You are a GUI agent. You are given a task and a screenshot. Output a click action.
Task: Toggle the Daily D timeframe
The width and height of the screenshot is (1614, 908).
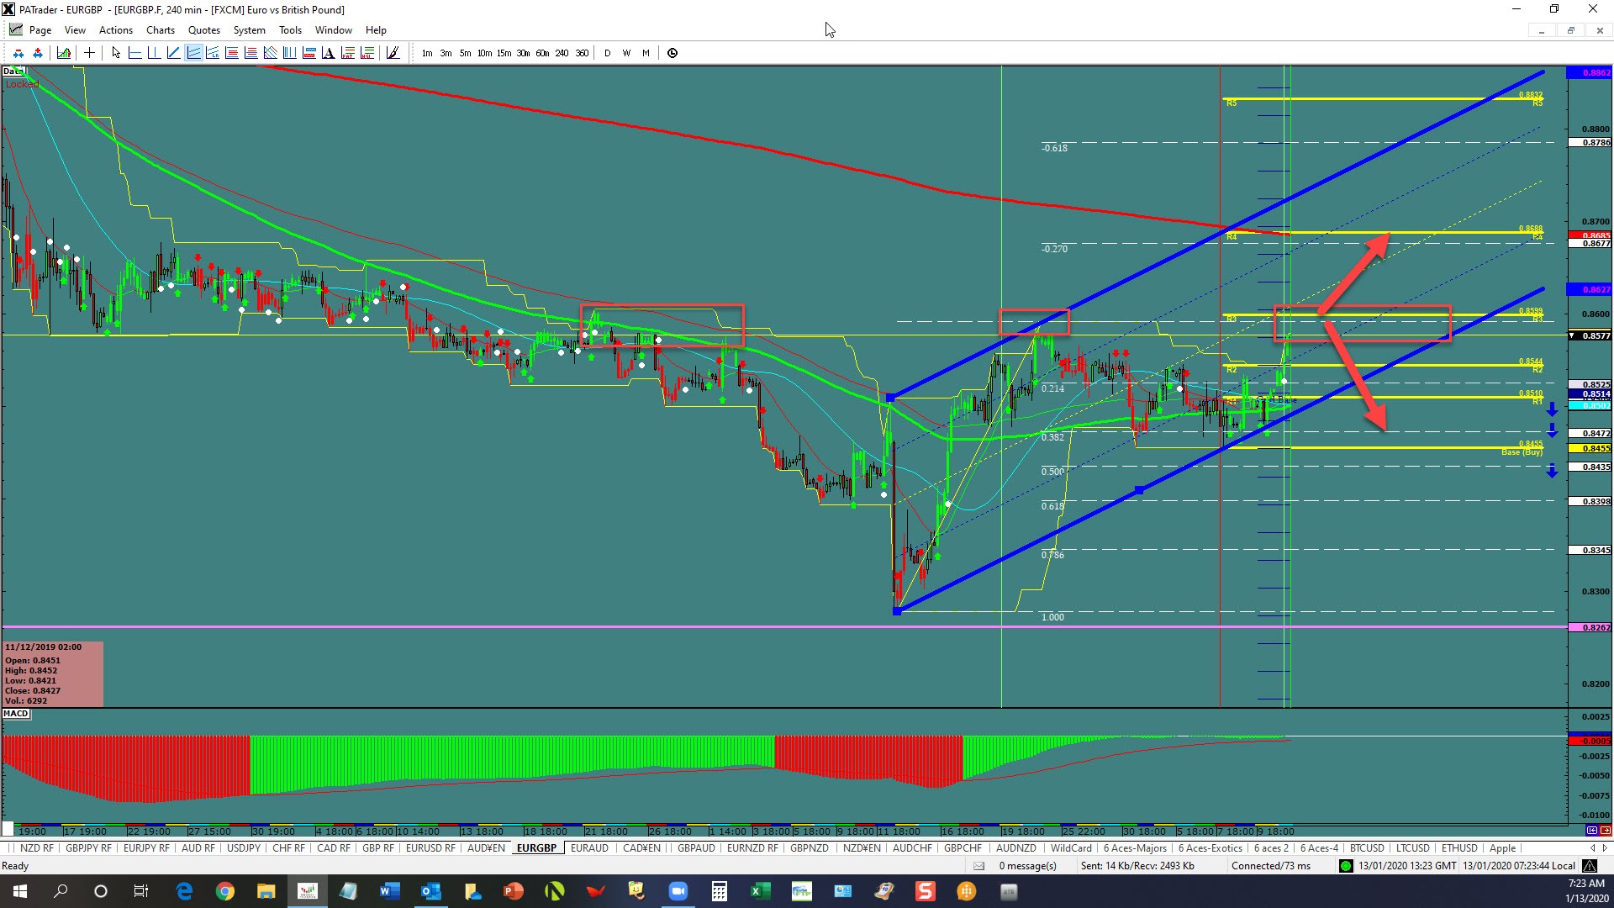(607, 53)
